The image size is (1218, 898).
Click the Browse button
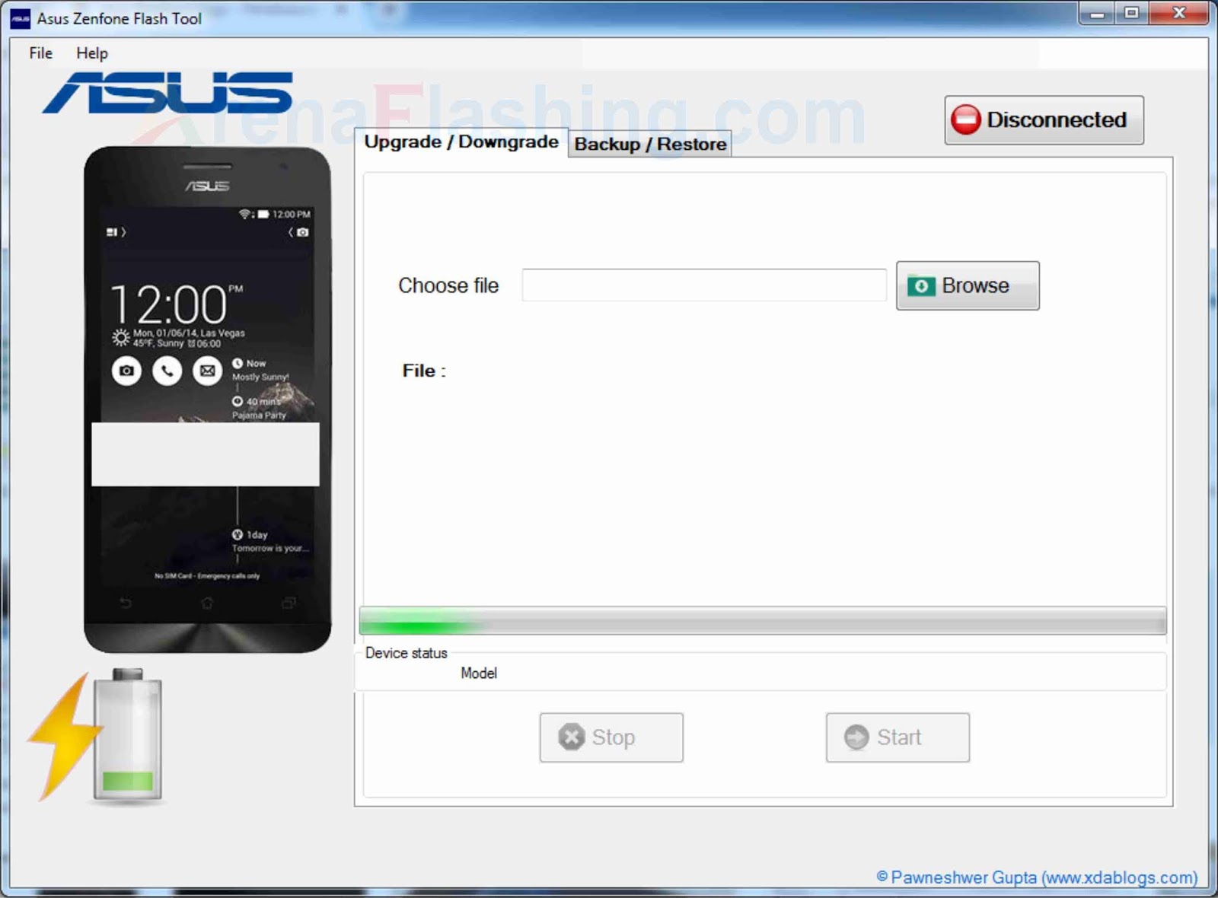pos(968,285)
